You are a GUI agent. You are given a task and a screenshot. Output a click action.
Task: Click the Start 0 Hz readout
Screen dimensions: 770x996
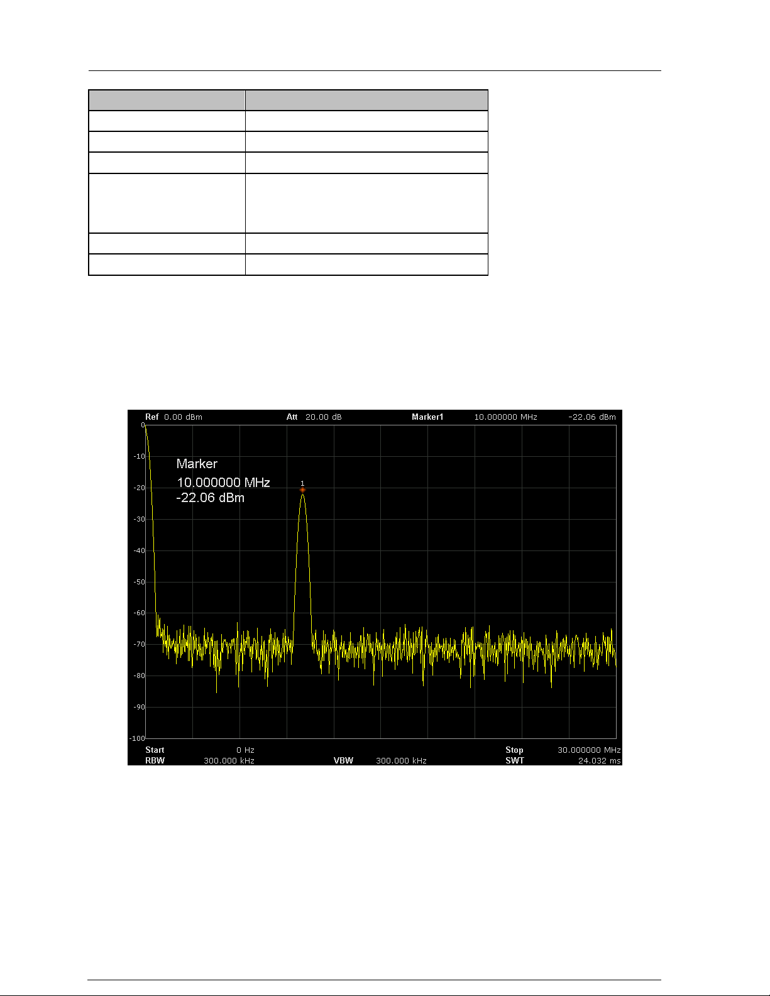(x=200, y=750)
